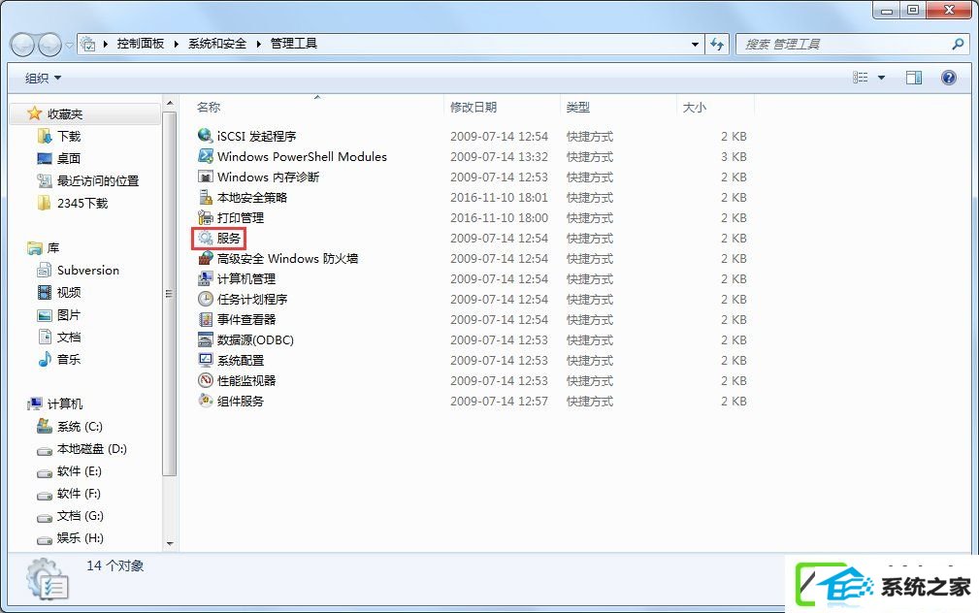
Task: Click the 管理工具 breadcrumb
Action: click(x=293, y=44)
